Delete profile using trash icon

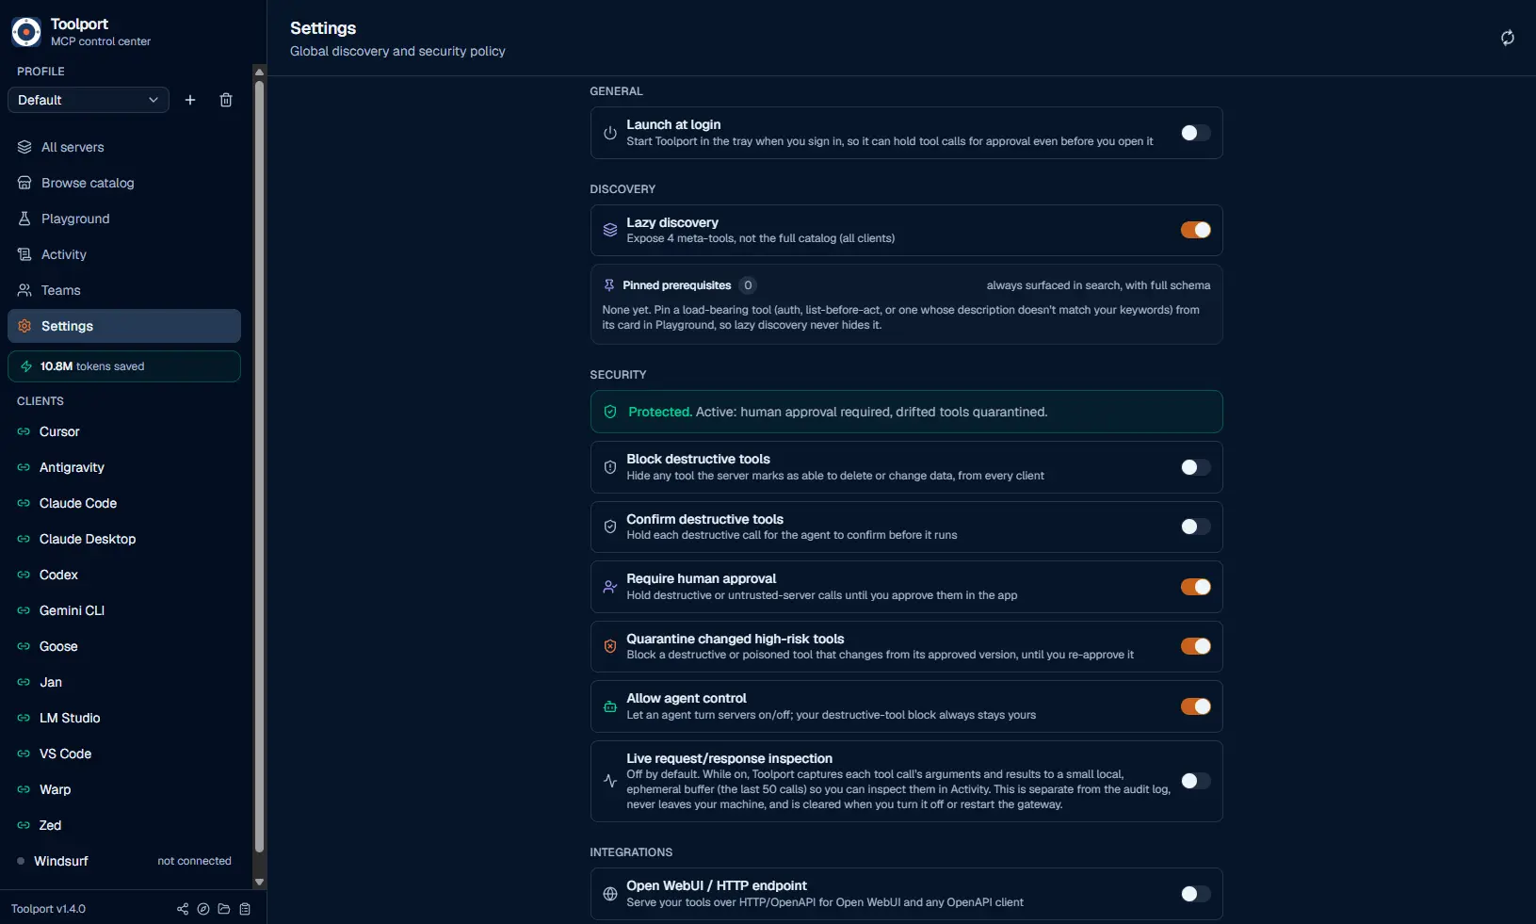click(226, 100)
